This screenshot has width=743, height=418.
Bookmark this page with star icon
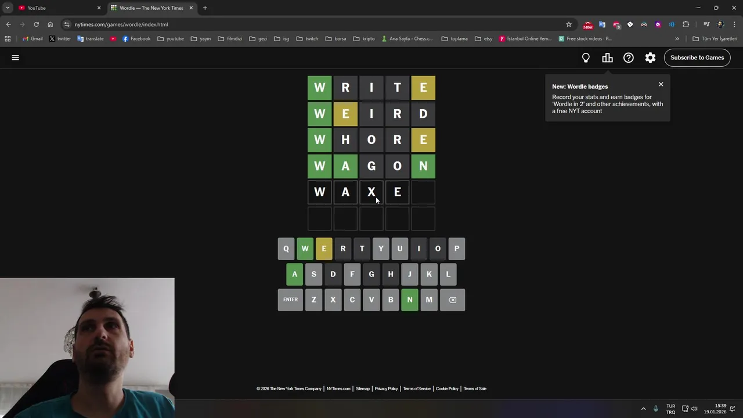pyautogui.click(x=569, y=24)
